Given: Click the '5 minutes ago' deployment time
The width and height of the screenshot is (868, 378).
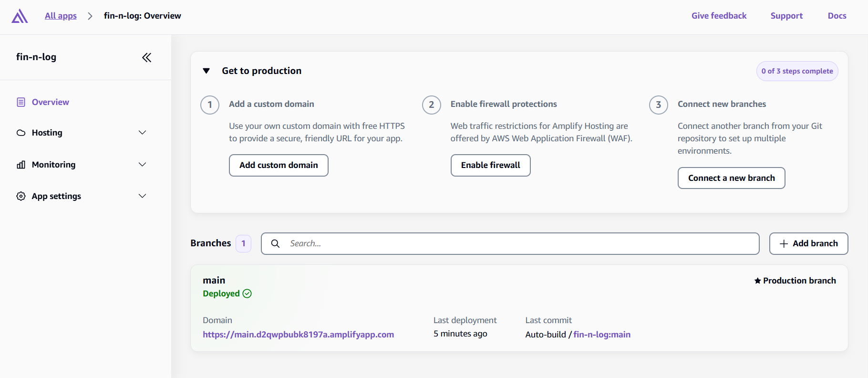Looking at the screenshot, I should pos(460,334).
